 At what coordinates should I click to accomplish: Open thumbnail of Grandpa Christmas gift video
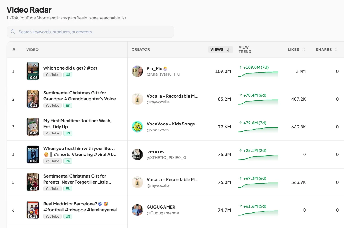tap(33, 99)
